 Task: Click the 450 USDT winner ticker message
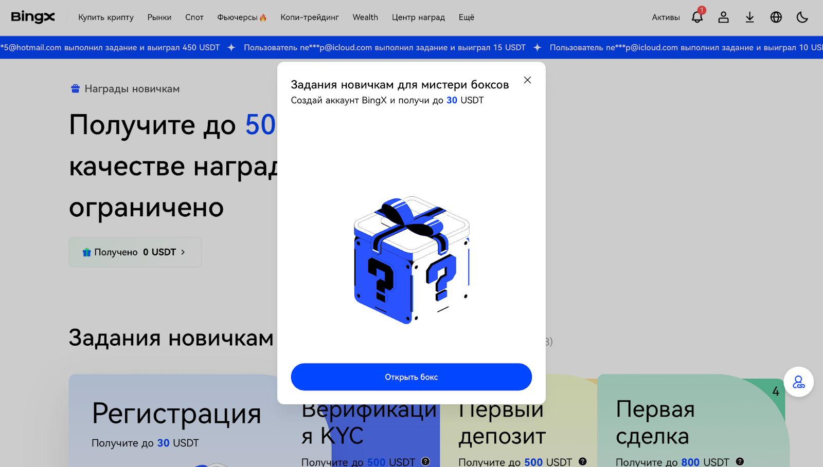(110, 47)
